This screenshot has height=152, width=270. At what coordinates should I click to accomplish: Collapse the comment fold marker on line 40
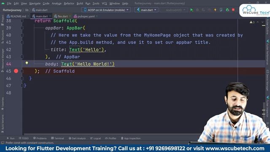coord(22,35)
